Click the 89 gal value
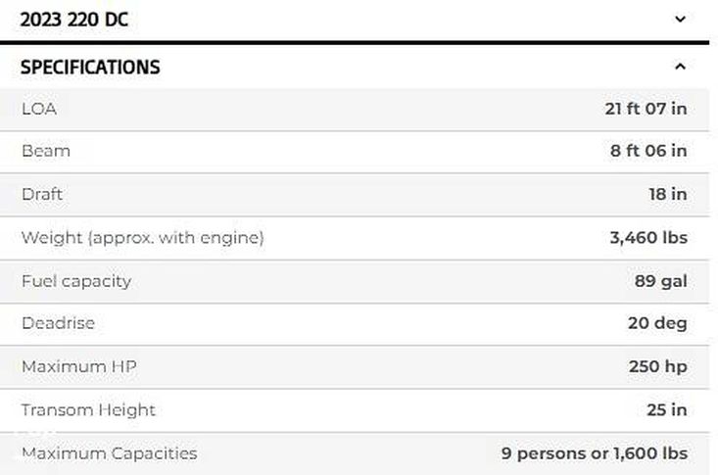Viewport: 718px width, 475px height. (661, 281)
